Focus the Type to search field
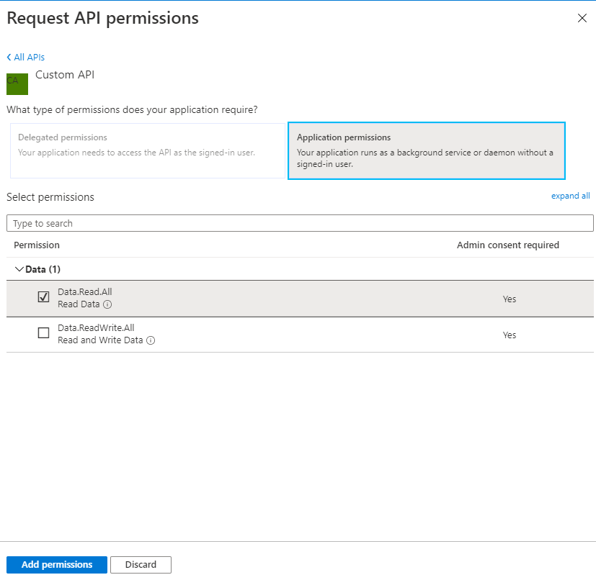 coord(300,223)
